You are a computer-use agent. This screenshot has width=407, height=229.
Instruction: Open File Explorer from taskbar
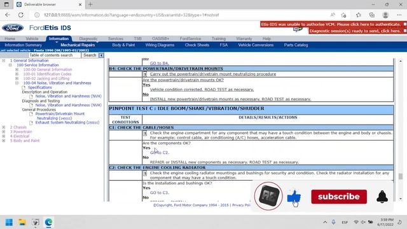point(22,222)
